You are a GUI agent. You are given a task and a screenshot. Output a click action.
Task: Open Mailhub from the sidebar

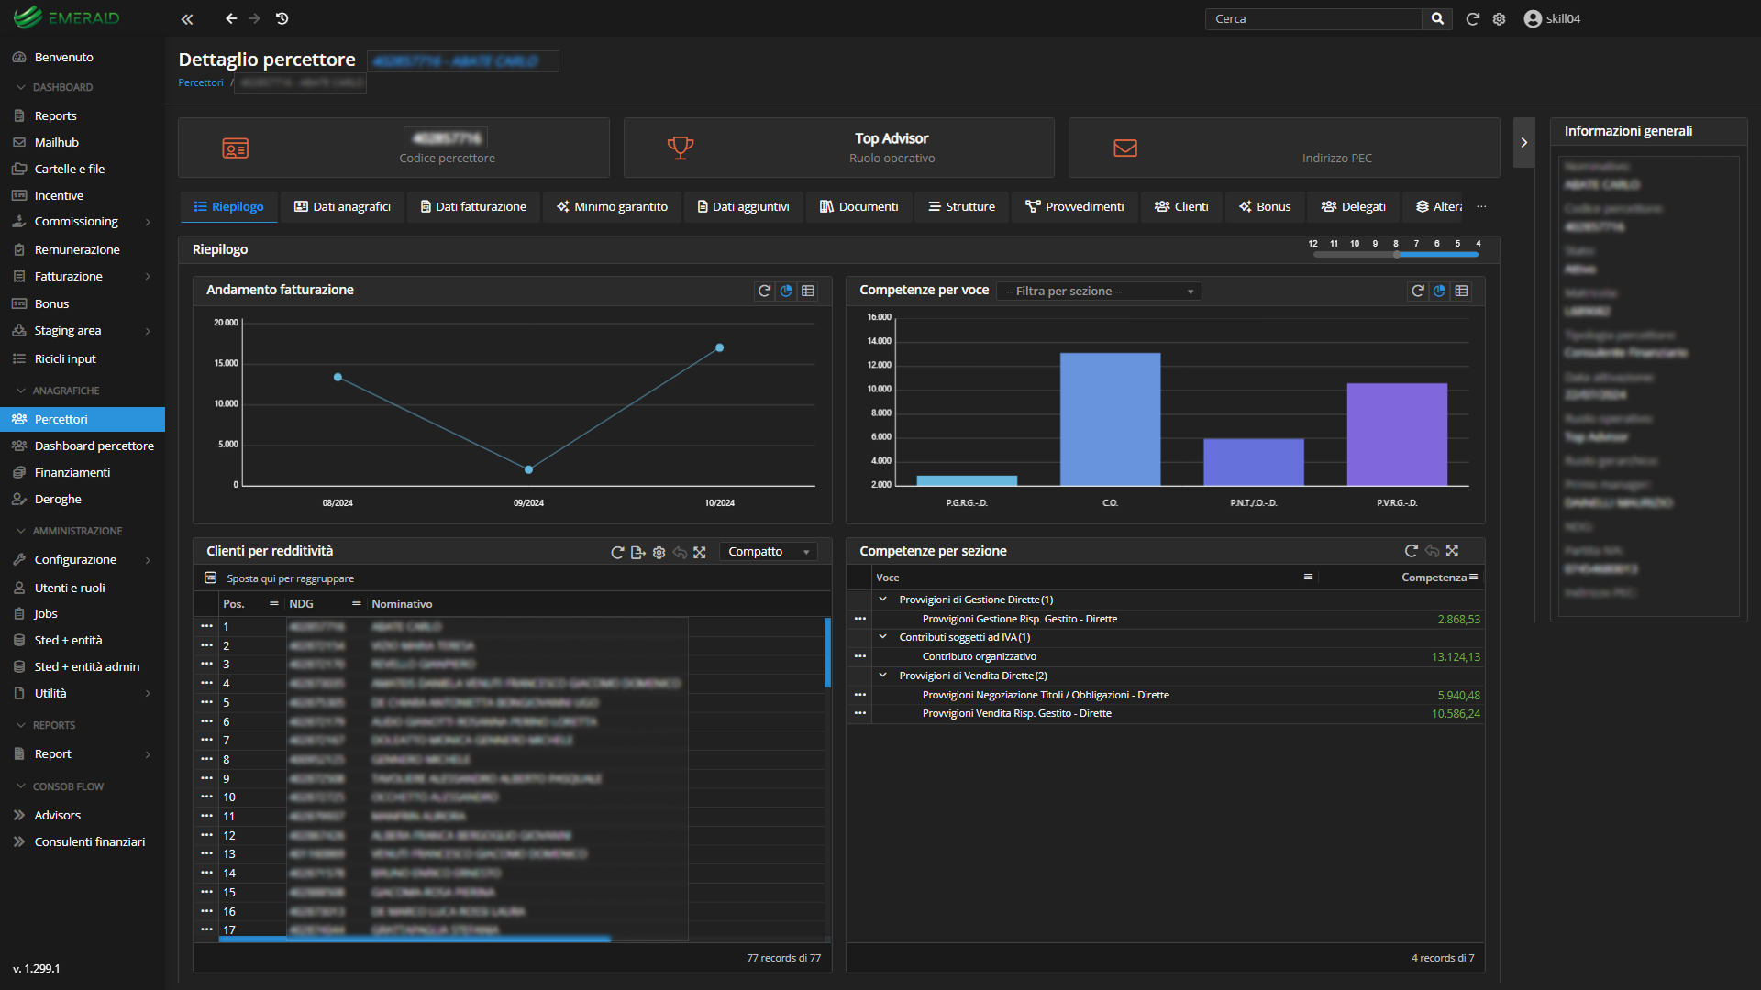tap(83, 142)
